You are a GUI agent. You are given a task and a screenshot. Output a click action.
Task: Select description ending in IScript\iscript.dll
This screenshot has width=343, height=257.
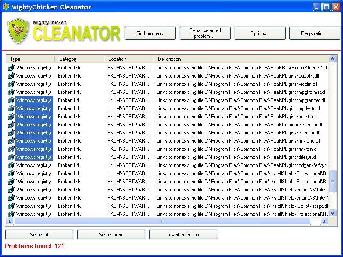point(242,206)
